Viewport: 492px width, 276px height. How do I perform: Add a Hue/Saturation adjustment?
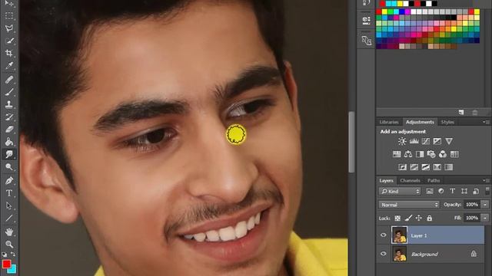(397, 154)
